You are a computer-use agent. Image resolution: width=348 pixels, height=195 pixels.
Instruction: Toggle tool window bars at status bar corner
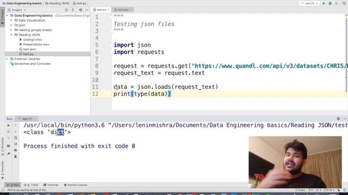coord(3,190)
